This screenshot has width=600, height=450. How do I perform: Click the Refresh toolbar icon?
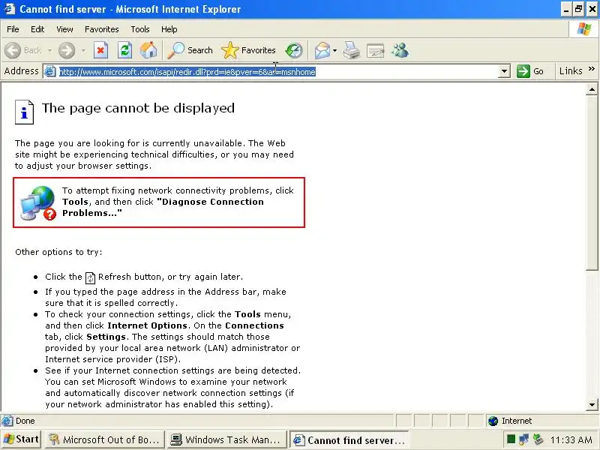coord(124,50)
